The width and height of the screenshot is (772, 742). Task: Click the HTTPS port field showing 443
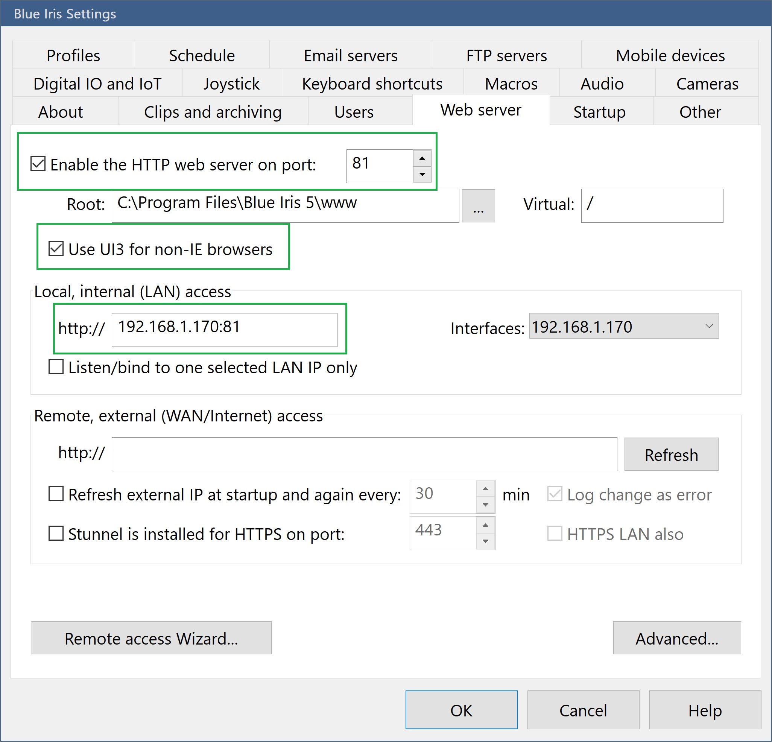(443, 533)
